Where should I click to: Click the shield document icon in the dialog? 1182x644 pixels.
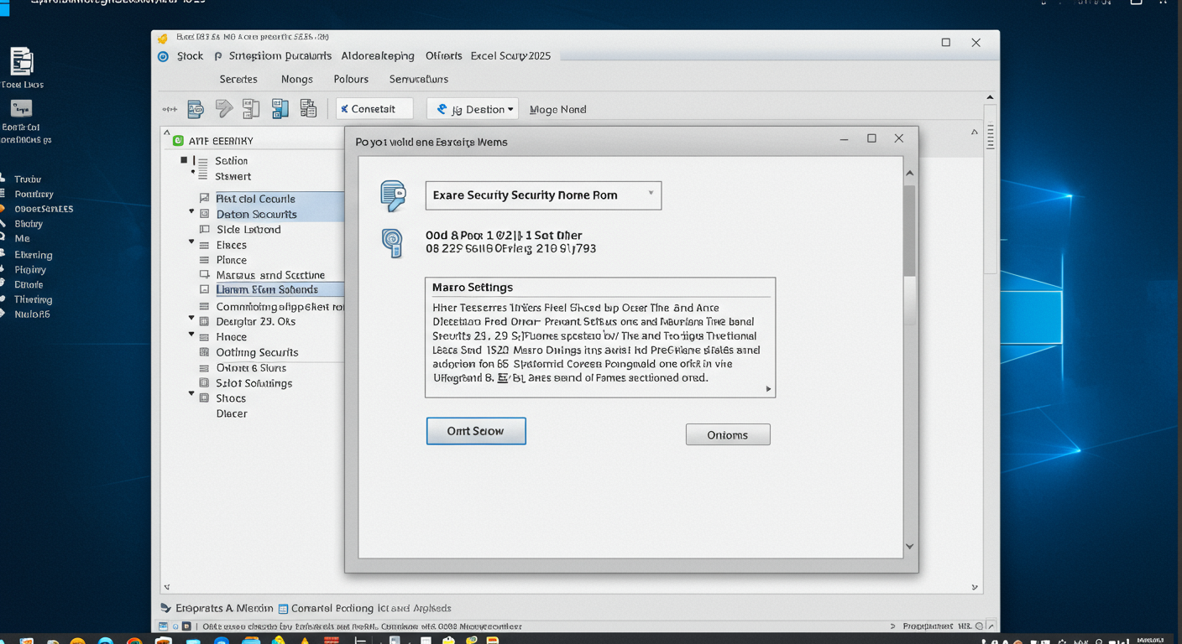point(393,195)
